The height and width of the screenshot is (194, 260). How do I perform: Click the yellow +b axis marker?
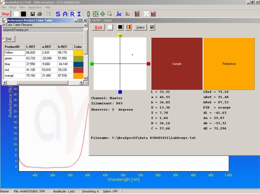[x=120, y=35]
